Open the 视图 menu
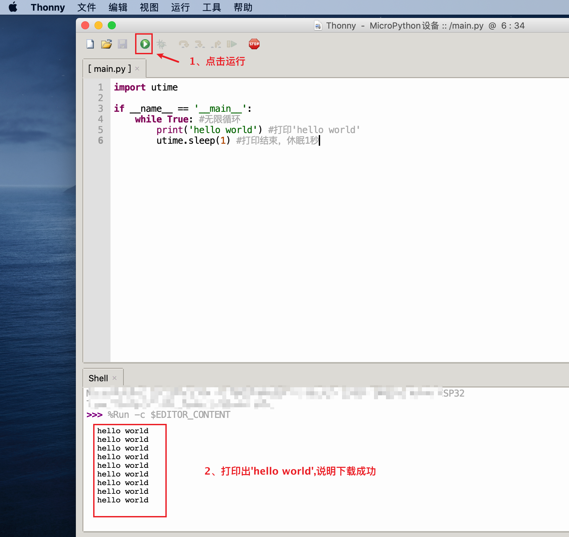 [149, 7]
